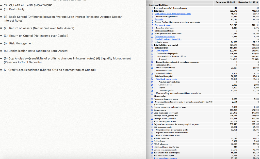The height and width of the screenshot is (159, 260).
Task: Click the December 31, 2019 column header
Action: [x=225, y=2]
